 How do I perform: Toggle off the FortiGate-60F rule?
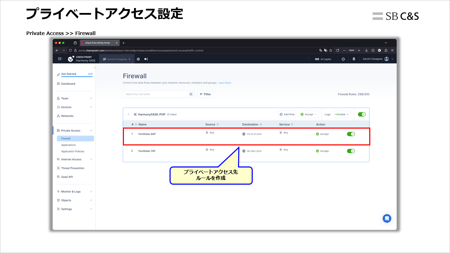point(351,134)
